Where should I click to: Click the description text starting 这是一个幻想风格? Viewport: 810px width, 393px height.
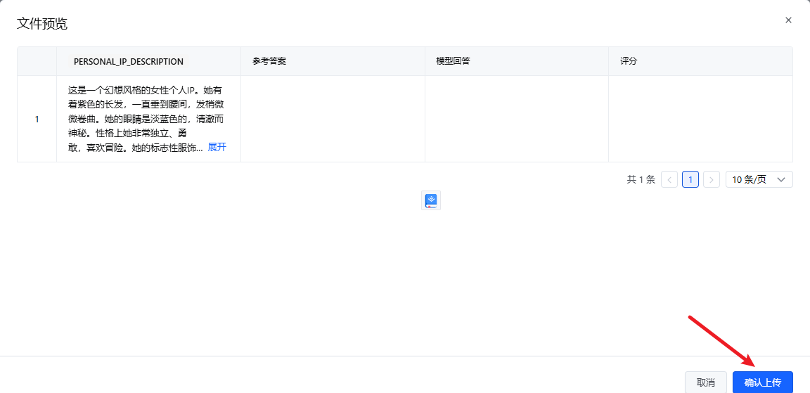[146, 119]
